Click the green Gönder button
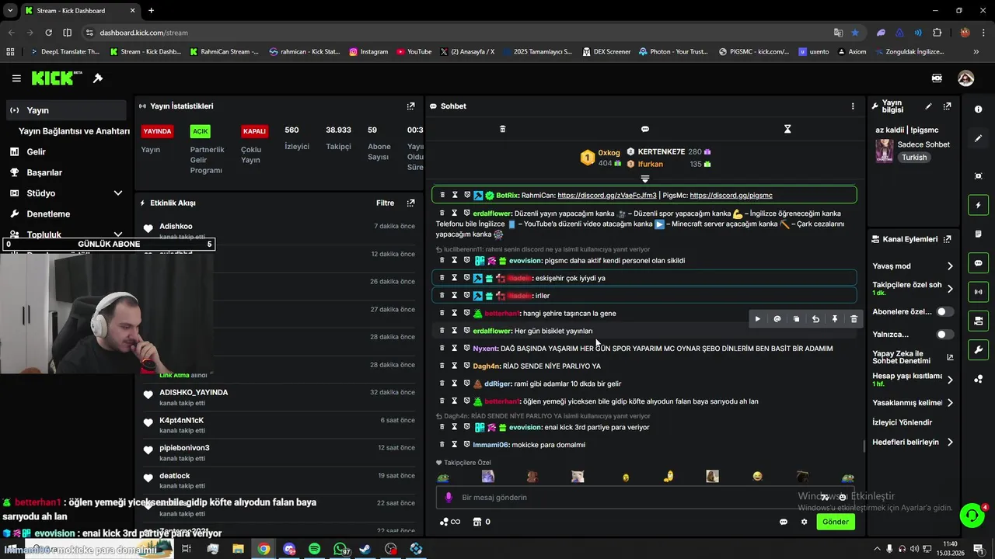 click(x=836, y=522)
